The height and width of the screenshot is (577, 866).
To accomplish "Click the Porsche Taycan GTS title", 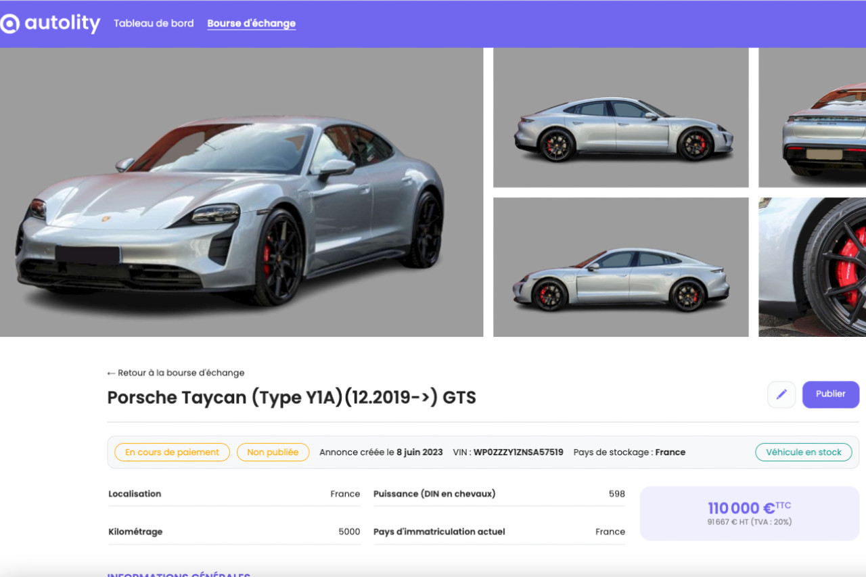I will tap(292, 397).
